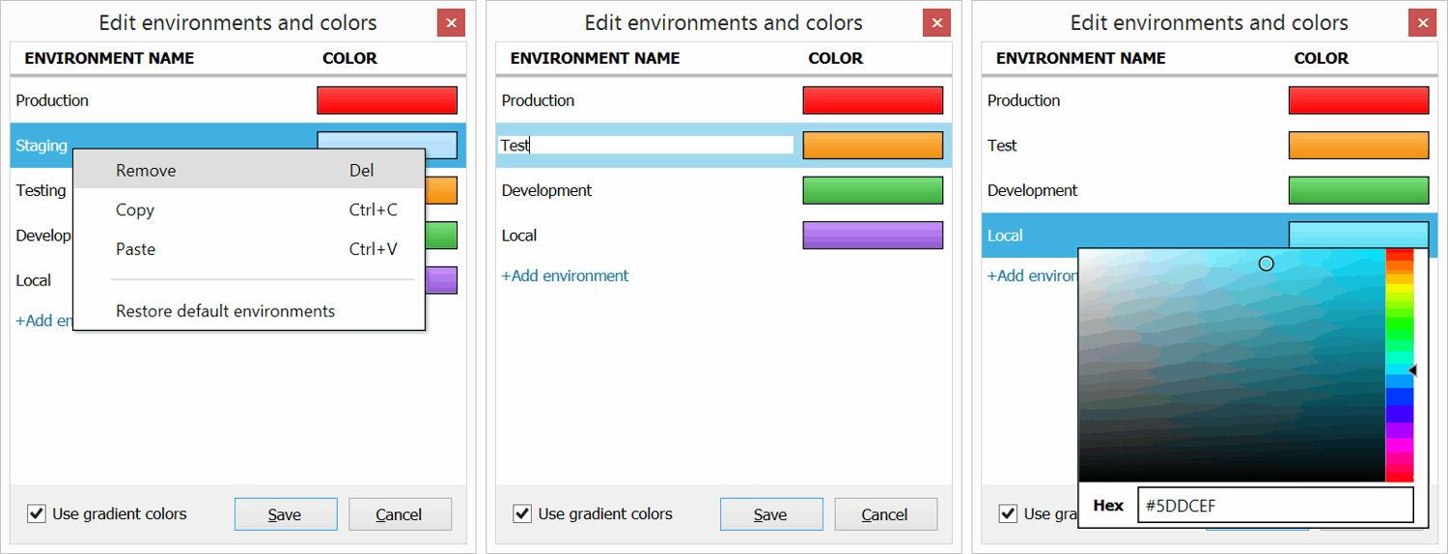
Task: Close the dialog showing the context menu
Action: [451, 23]
